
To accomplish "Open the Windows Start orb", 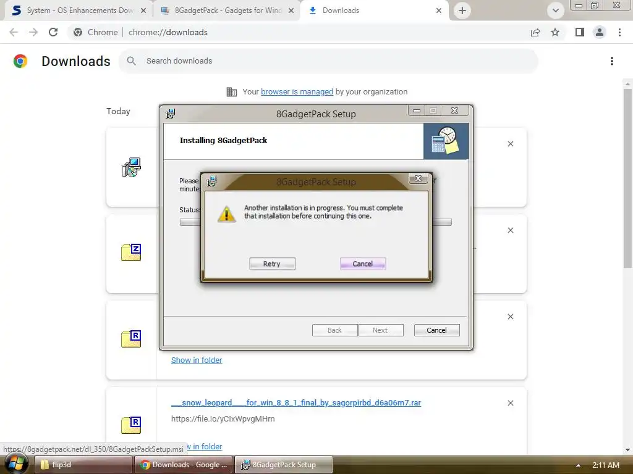I will click(15, 464).
